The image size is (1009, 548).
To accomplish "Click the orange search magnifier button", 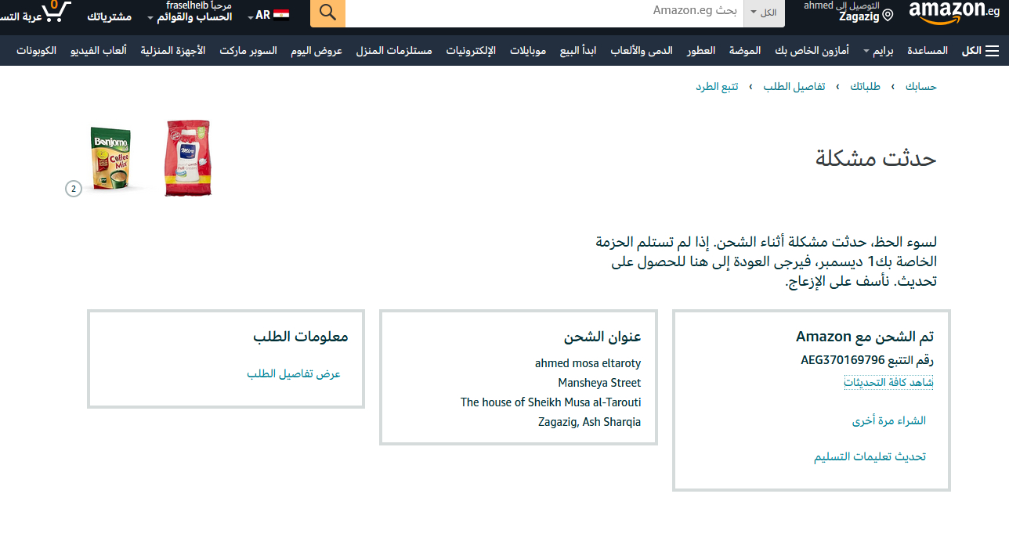I will point(327,13).
